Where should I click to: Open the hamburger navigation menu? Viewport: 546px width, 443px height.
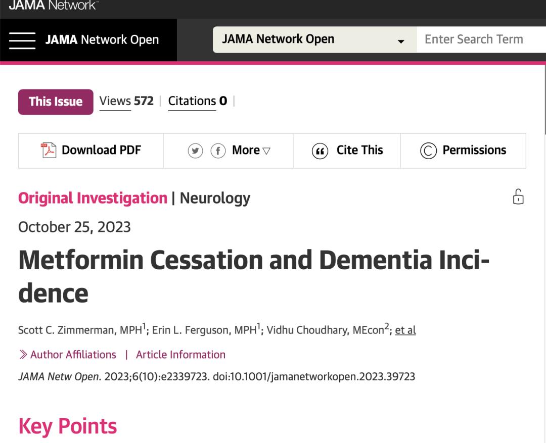22,40
